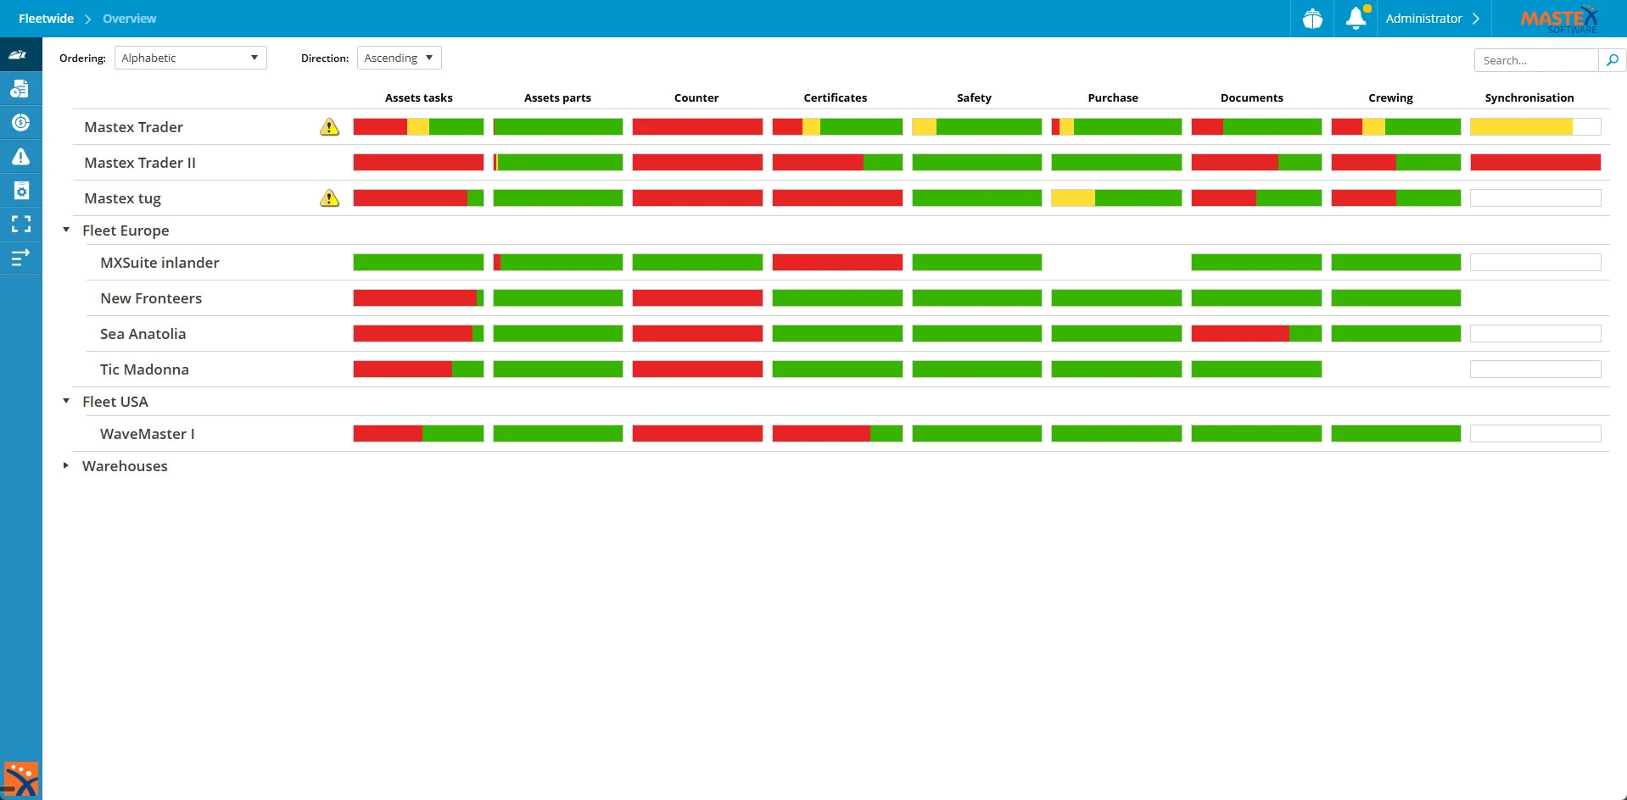Screen dimensions: 1627x800
Task: Click the magnifier search button
Action: (x=1612, y=60)
